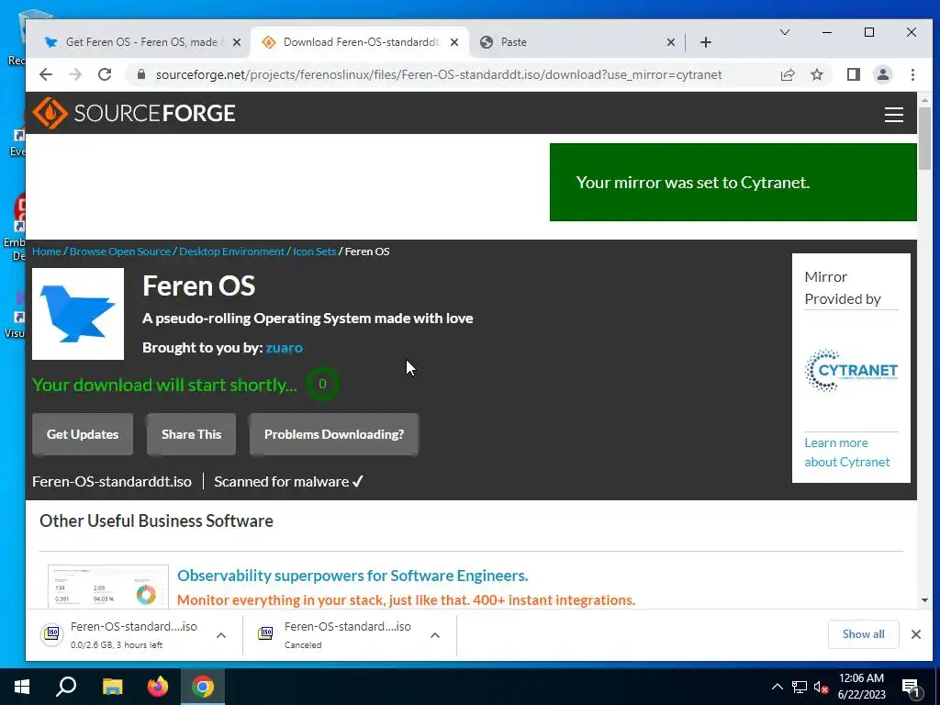Click the forward navigation arrow

click(75, 74)
